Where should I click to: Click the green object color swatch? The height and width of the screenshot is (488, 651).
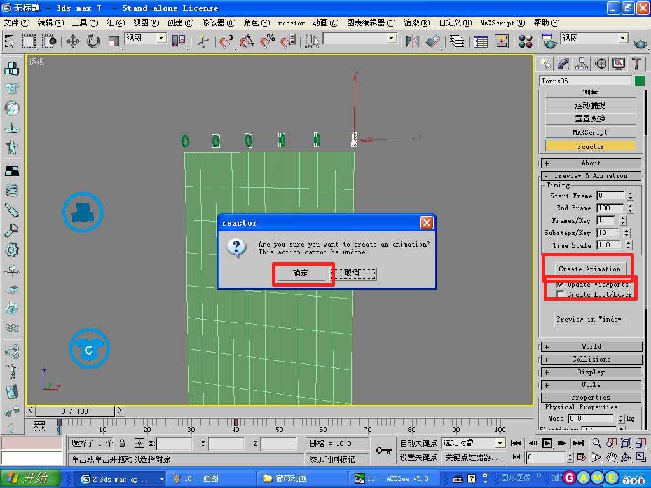point(640,81)
